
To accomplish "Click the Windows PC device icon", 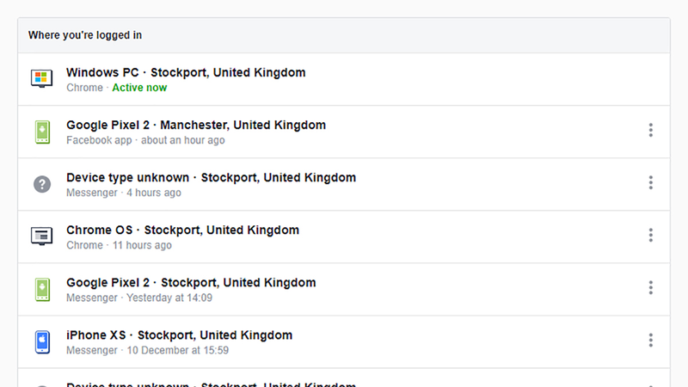I will 41,78.
